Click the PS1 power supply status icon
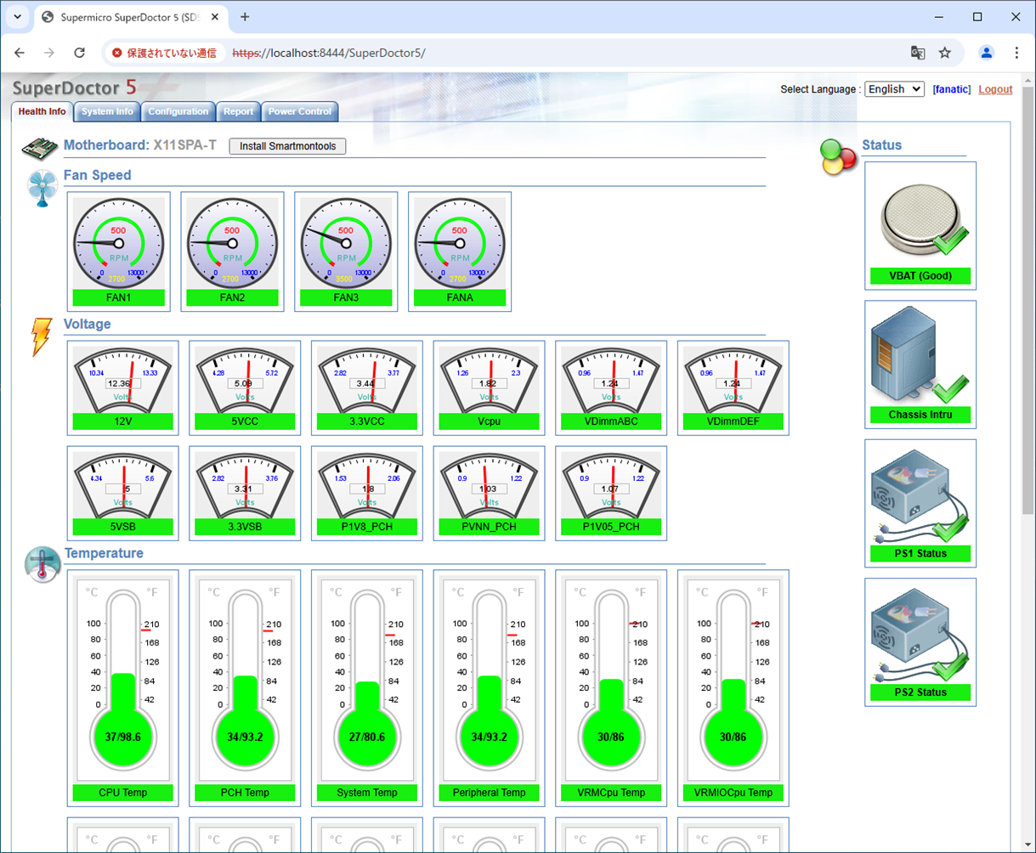The height and width of the screenshot is (853, 1036). click(920, 503)
